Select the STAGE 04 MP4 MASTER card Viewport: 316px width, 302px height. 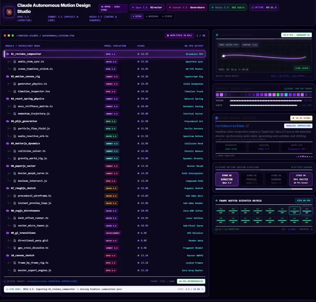pyautogui.click(x=301, y=179)
